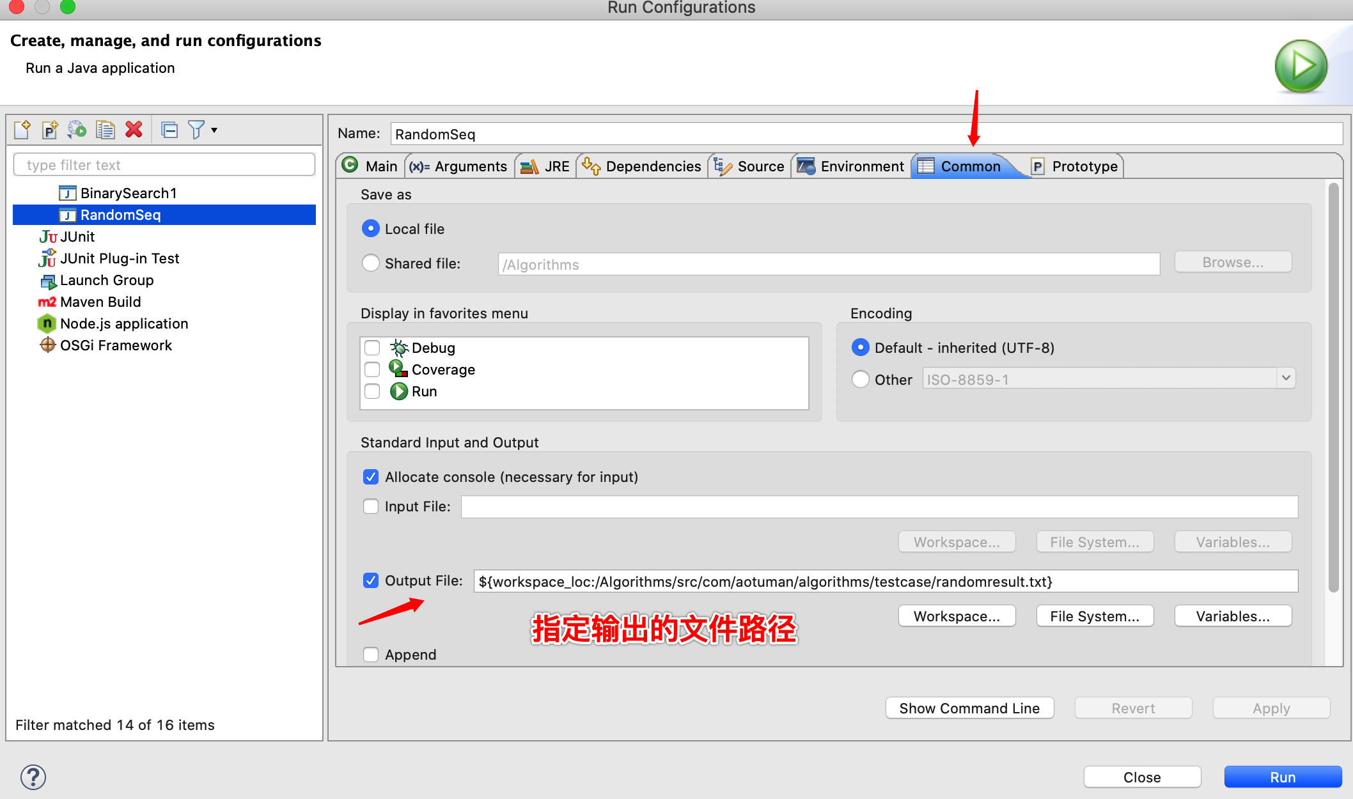1353x799 pixels.
Task: Open the Help question mark icon
Action: coord(33,777)
